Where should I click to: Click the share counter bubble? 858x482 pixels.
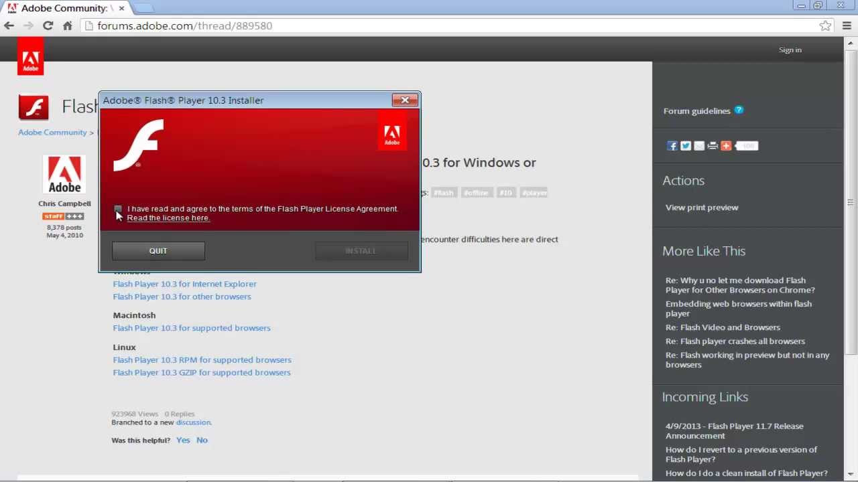747,146
